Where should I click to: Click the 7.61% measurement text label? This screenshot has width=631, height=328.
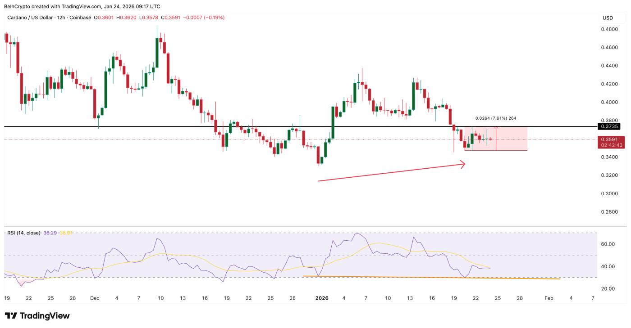496,118
